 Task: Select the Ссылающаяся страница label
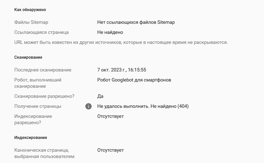tap(41, 32)
